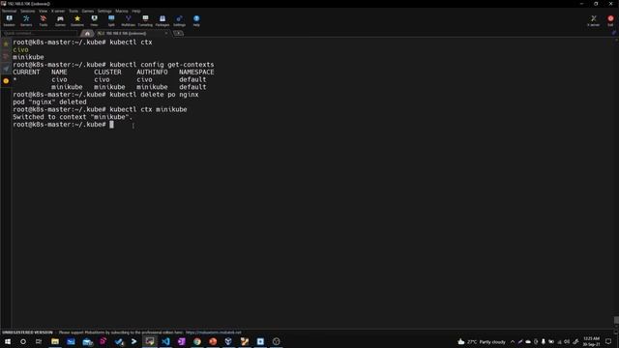Open the Session toolbar button

(9, 20)
